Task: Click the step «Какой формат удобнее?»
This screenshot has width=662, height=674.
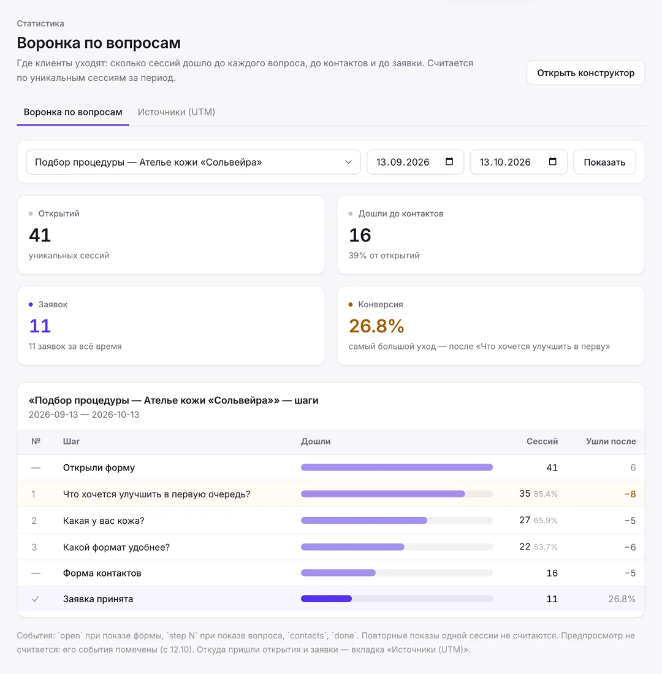Action: tap(116, 547)
